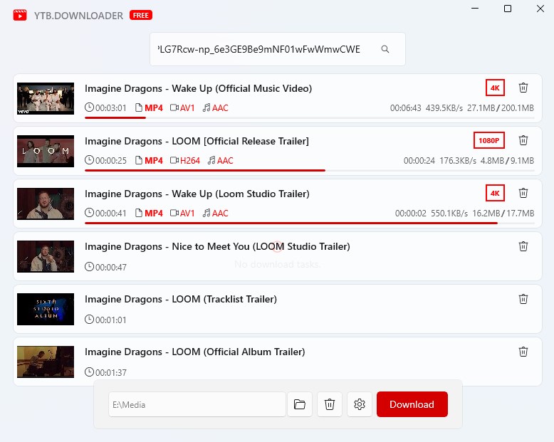Click the title "Imagine Dragons - LOOM (Tracklist Trailer)"
This screenshot has height=442, width=554.
point(181,299)
